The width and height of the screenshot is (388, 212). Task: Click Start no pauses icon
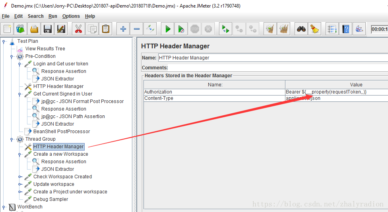181,29
